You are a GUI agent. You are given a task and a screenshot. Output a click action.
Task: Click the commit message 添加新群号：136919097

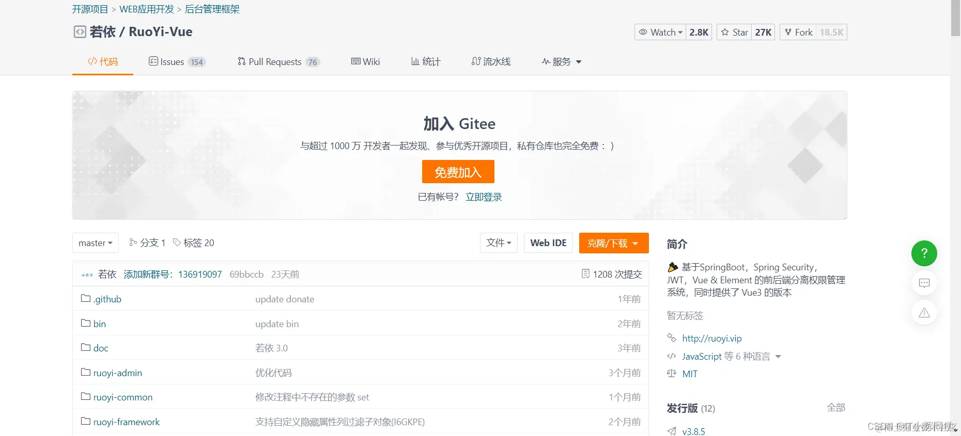173,274
